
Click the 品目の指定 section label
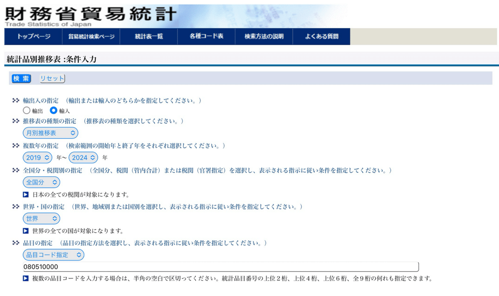tap(38, 243)
